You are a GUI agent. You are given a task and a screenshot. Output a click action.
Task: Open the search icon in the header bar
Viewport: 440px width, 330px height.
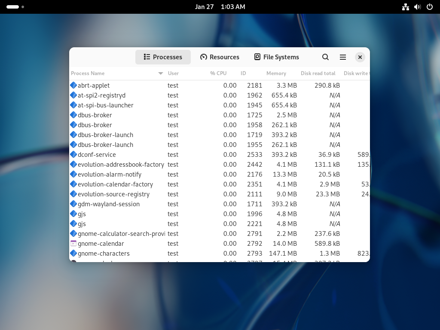coord(325,57)
